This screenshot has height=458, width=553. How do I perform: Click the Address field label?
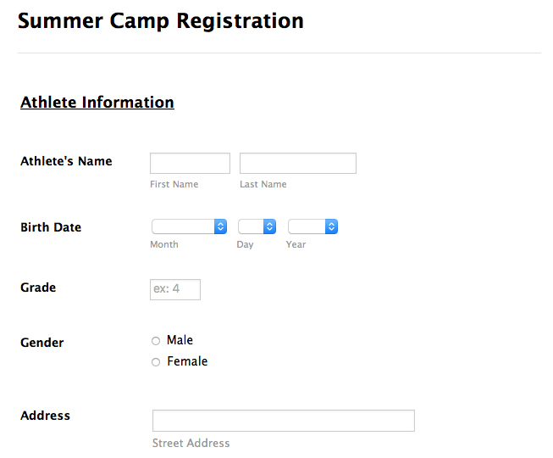tap(45, 416)
